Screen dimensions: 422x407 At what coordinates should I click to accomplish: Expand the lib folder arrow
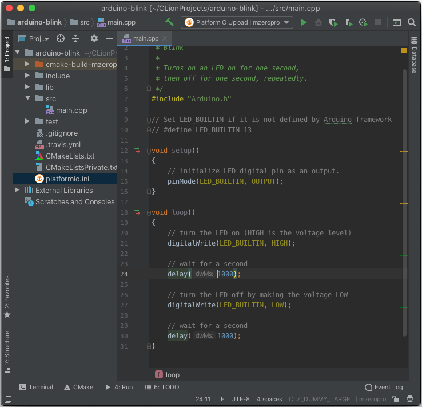point(27,87)
